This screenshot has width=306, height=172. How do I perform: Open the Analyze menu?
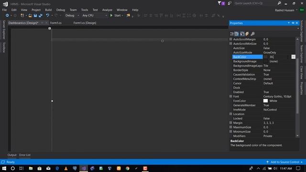[107, 10]
